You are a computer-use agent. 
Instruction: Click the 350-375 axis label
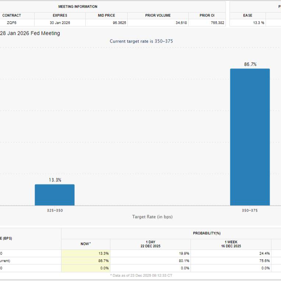pos(250,210)
